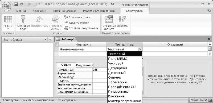The width and height of the screenshot is (213, 103).
Task: Switch to PivotChart view in status bar
Action: tap(201, 100)
